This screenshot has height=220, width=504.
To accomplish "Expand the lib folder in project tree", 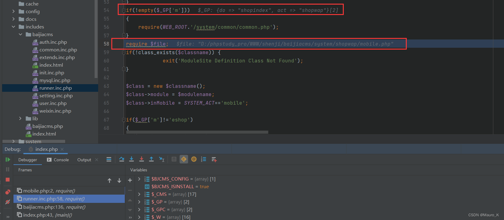I will click(20, 118).
